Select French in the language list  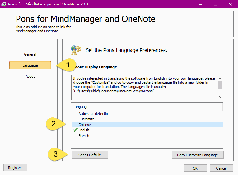point(147,136)
